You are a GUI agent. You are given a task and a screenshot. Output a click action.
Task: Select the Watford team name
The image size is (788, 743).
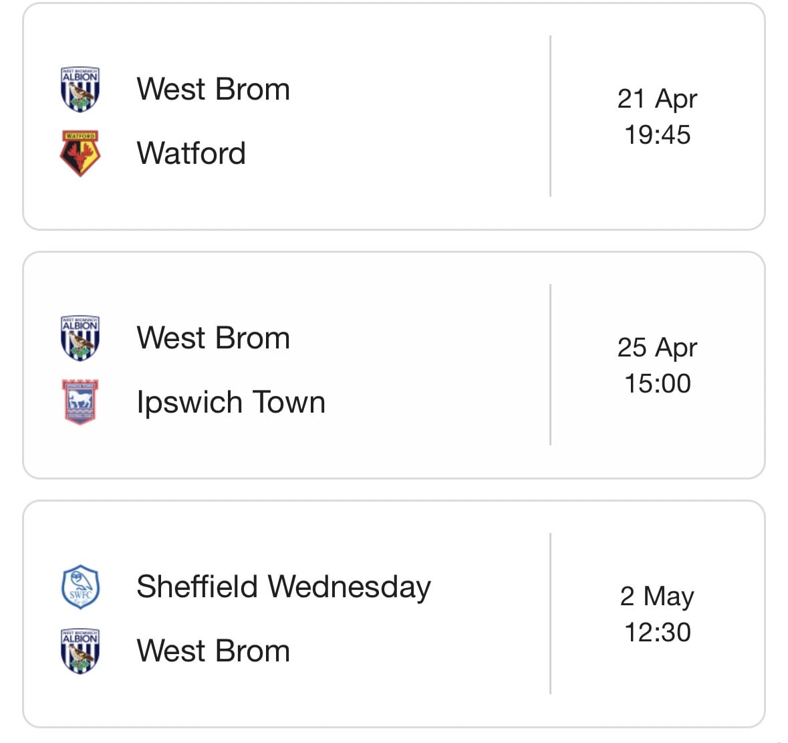[191, 153]
